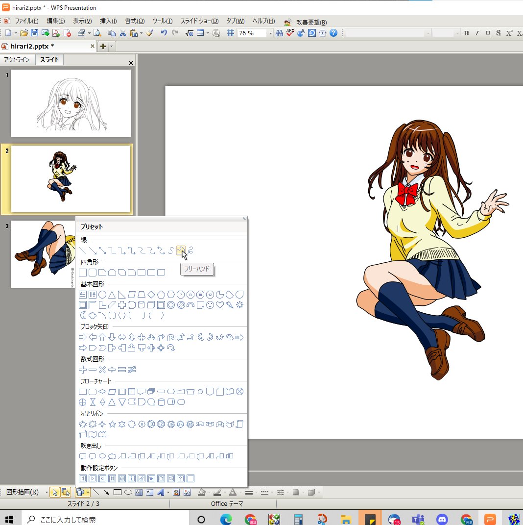Select the Oval tool in drawing toolbar

pyautogui.click(x=128, y=492)
